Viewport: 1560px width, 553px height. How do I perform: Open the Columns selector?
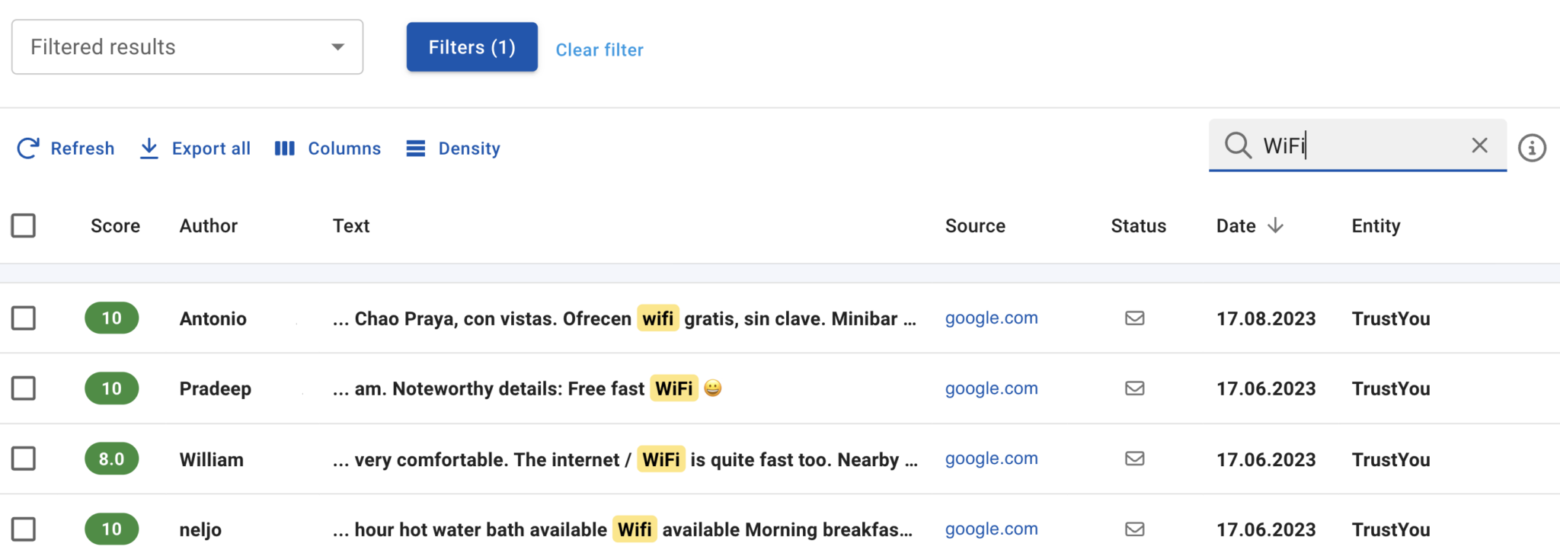point(328,148)
